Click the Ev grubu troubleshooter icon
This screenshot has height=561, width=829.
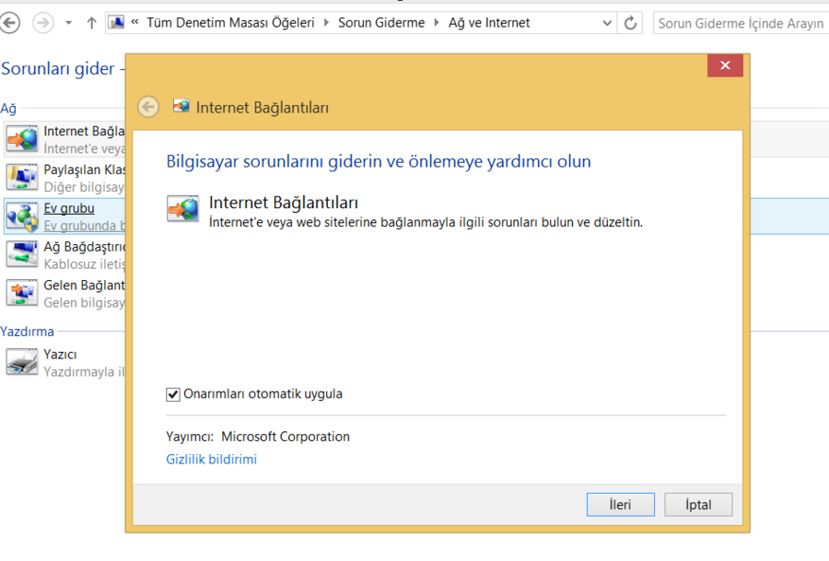(x=22, y=216)
